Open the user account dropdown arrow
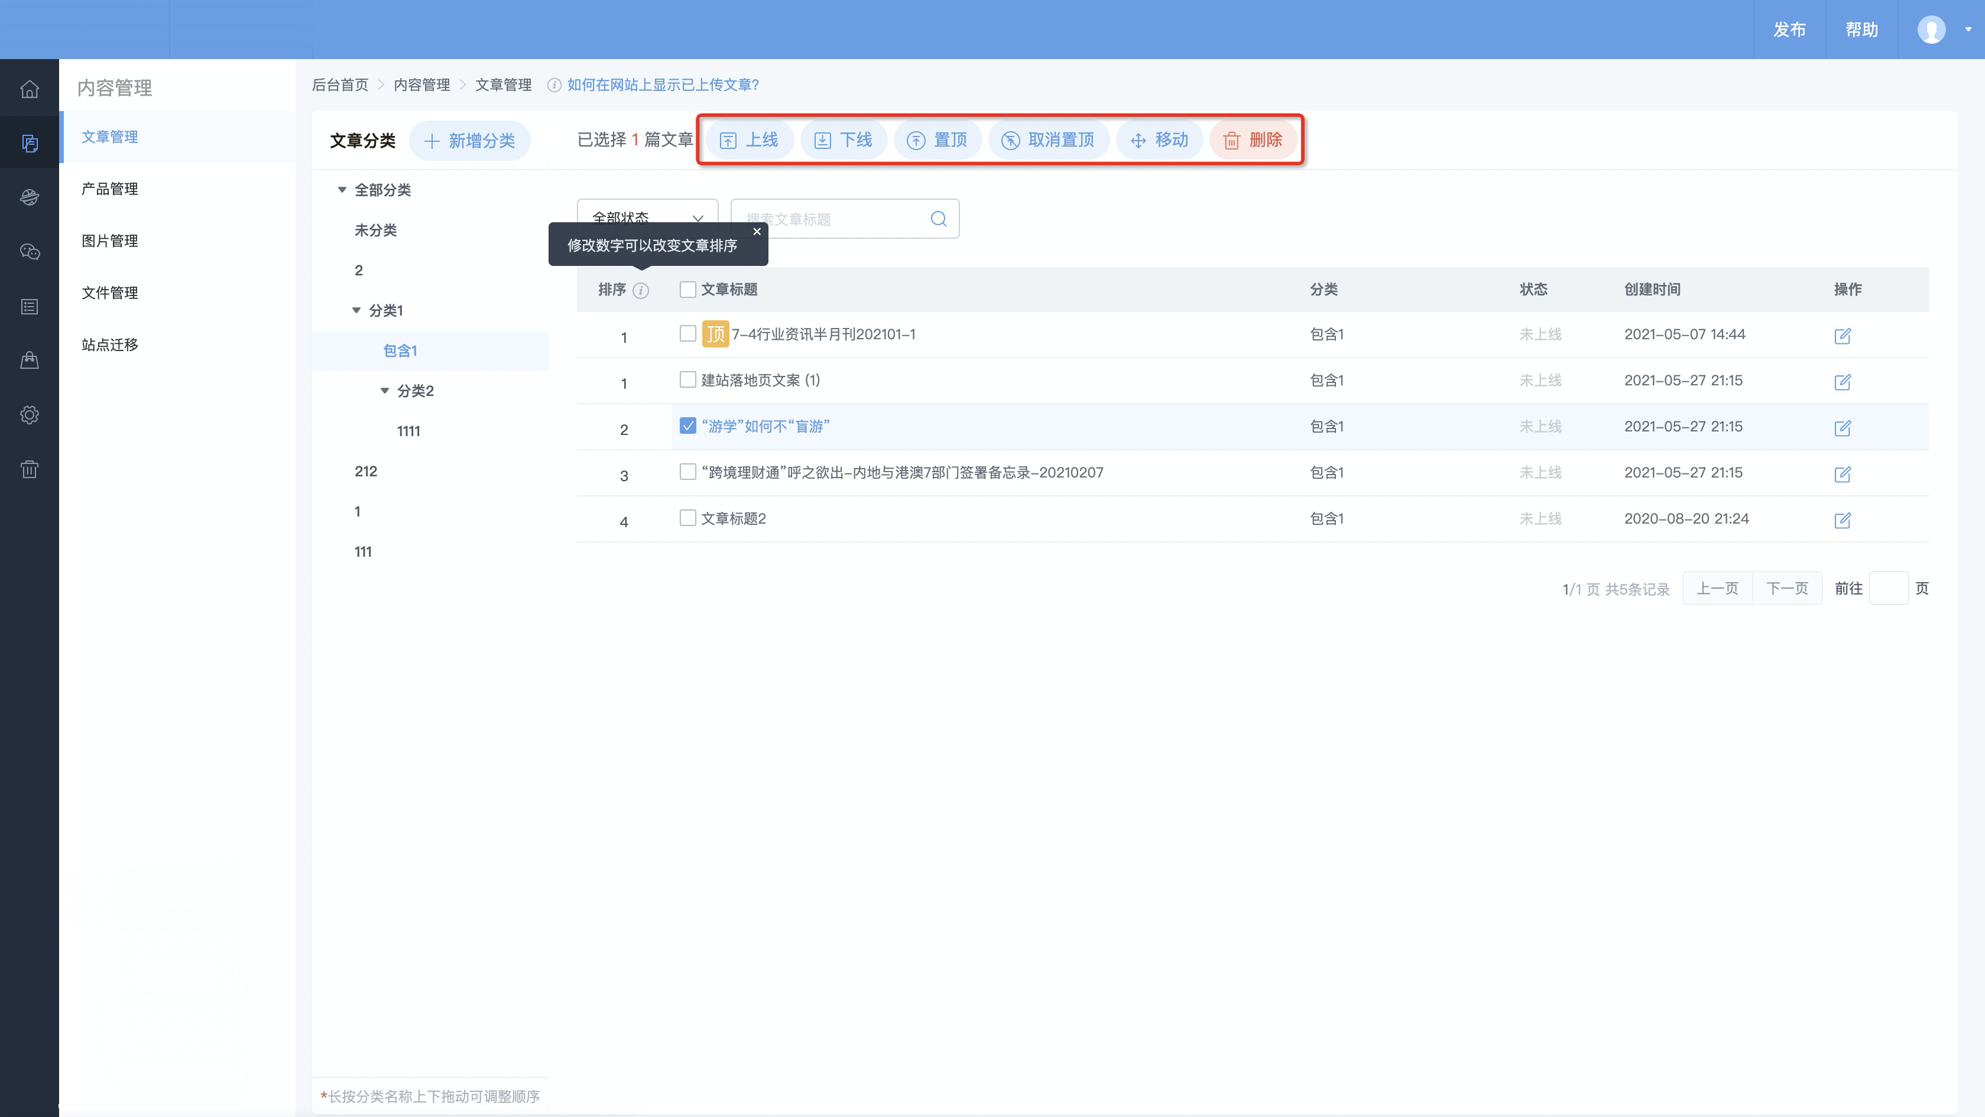Image resolution: width=1985 pixels, height=1117 pixels. click(x=1968, y=30)
